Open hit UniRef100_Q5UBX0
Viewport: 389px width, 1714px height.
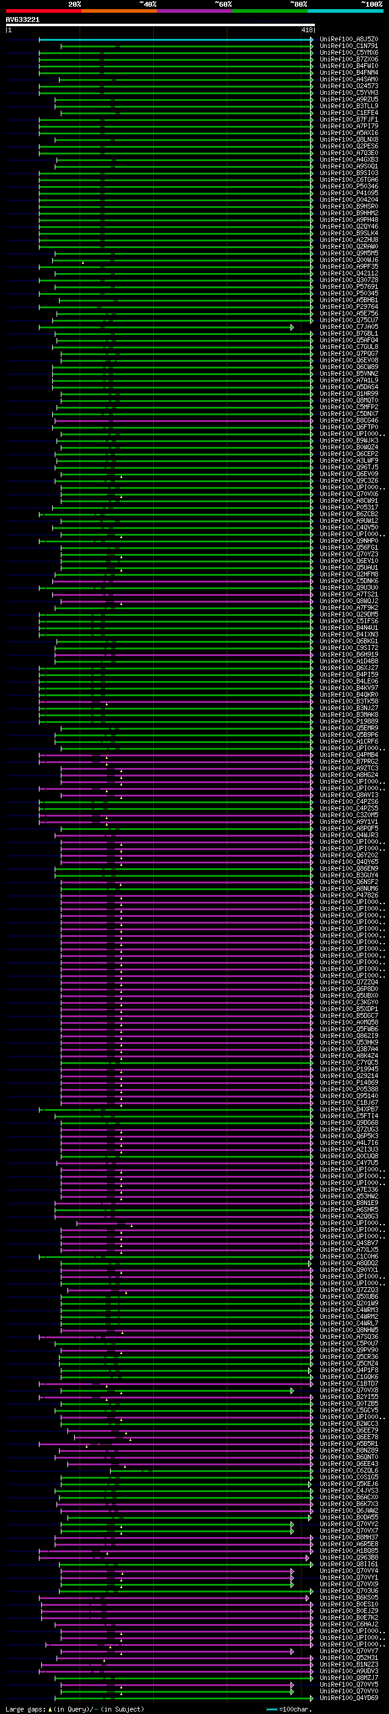pyautogui.click(x=349, y=996)
